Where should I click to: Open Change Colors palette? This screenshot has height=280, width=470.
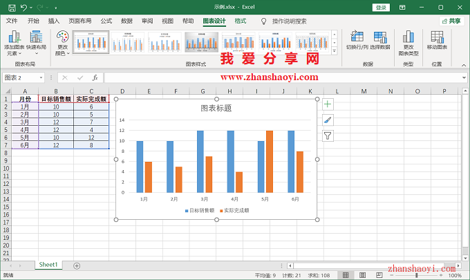[x=62, y=43]
